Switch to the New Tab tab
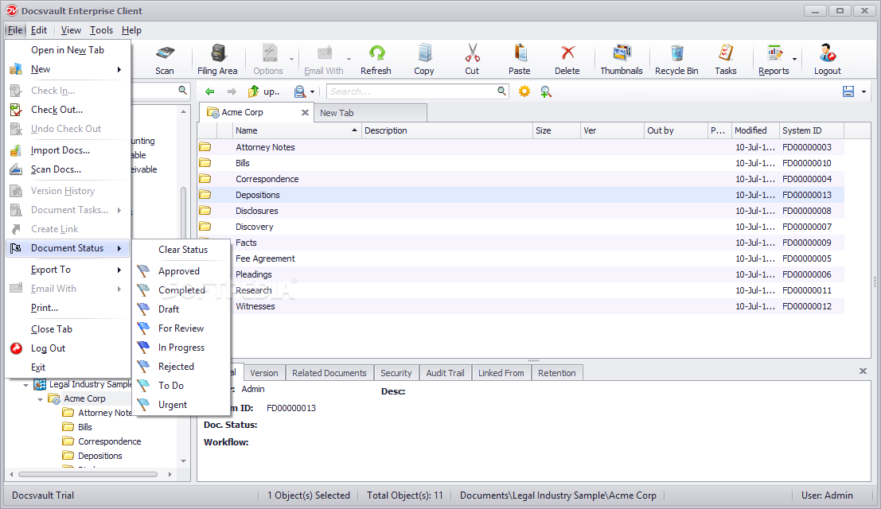Viewport: 881px width, 509px height. tap(370, 113)
